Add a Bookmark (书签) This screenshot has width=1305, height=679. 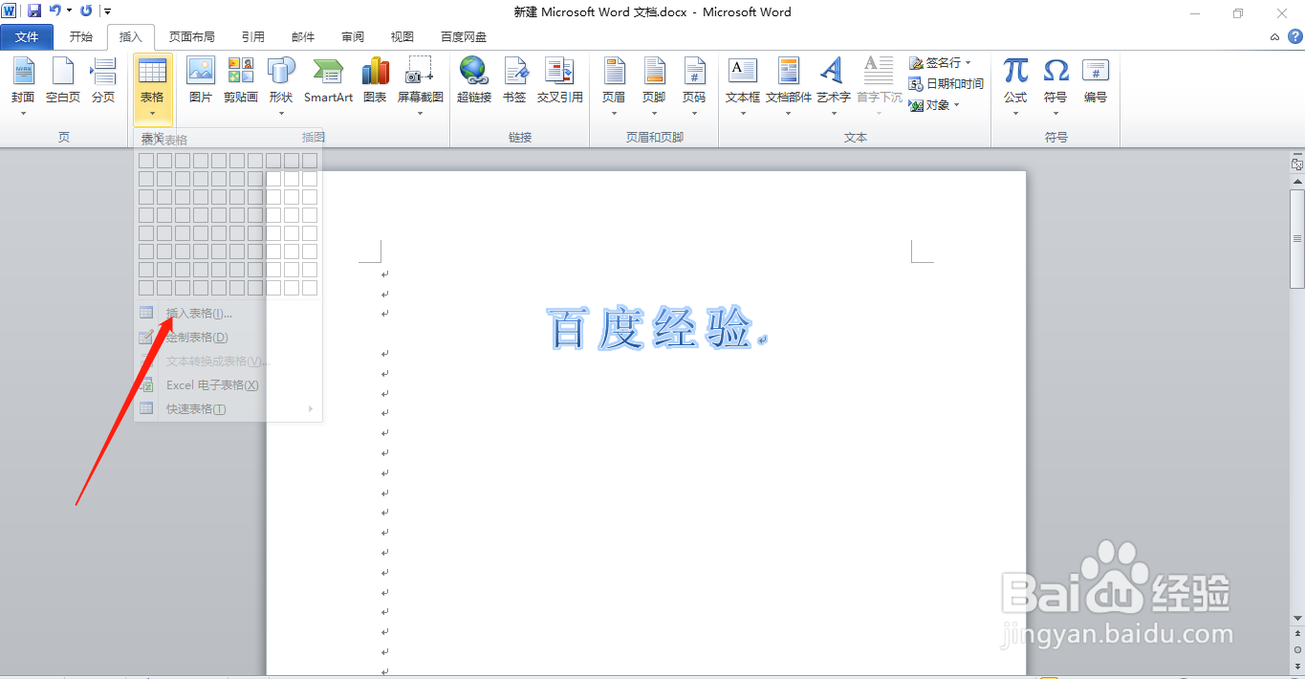point(514,80)
